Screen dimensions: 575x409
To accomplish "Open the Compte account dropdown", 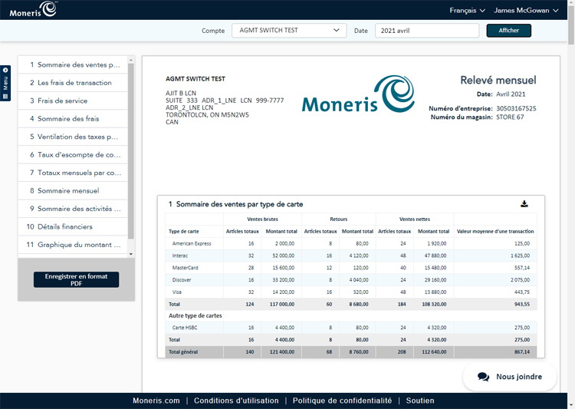I will (289, 31).
